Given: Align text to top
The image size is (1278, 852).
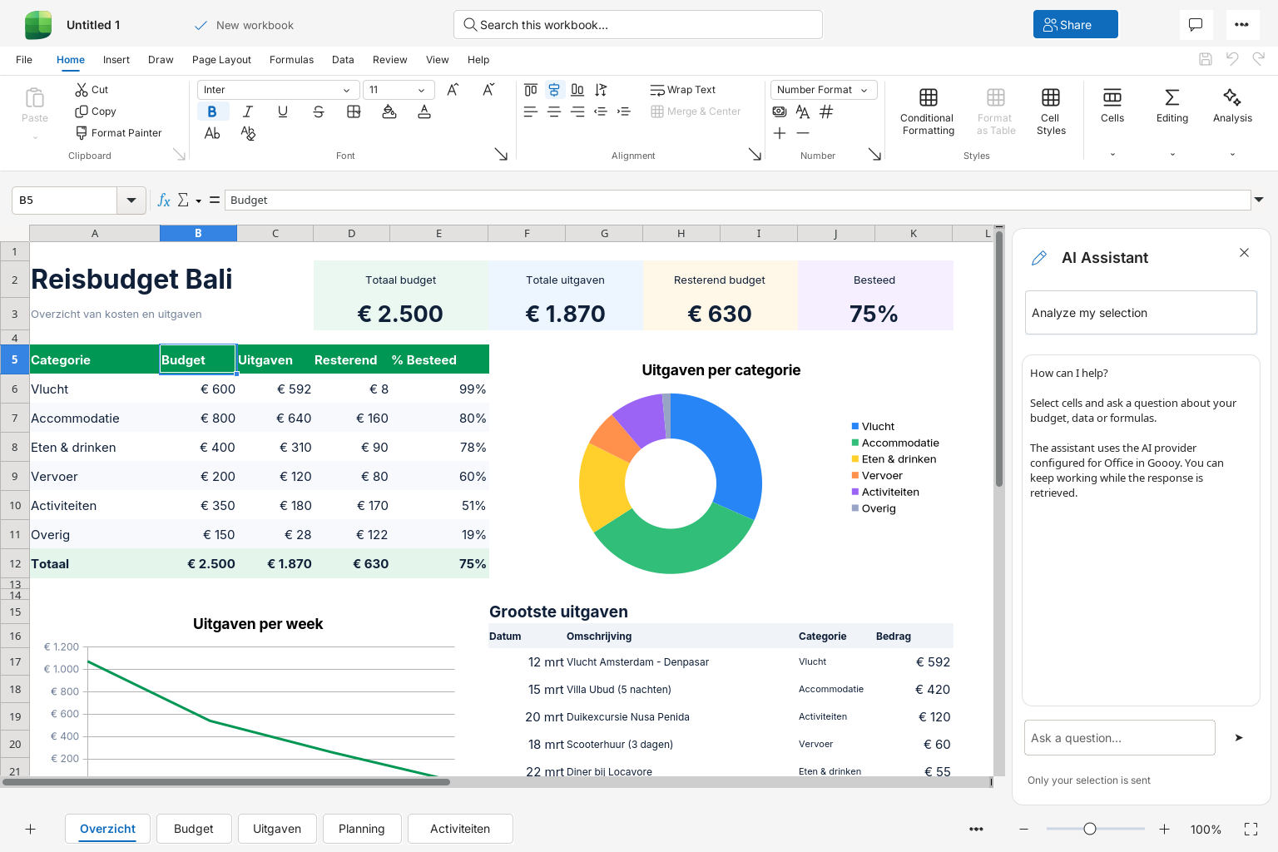Looking at the screenshot, I should [531, 90].
